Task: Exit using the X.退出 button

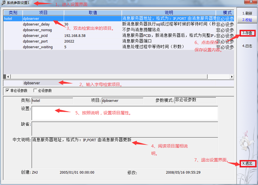Action: [247, 163]
